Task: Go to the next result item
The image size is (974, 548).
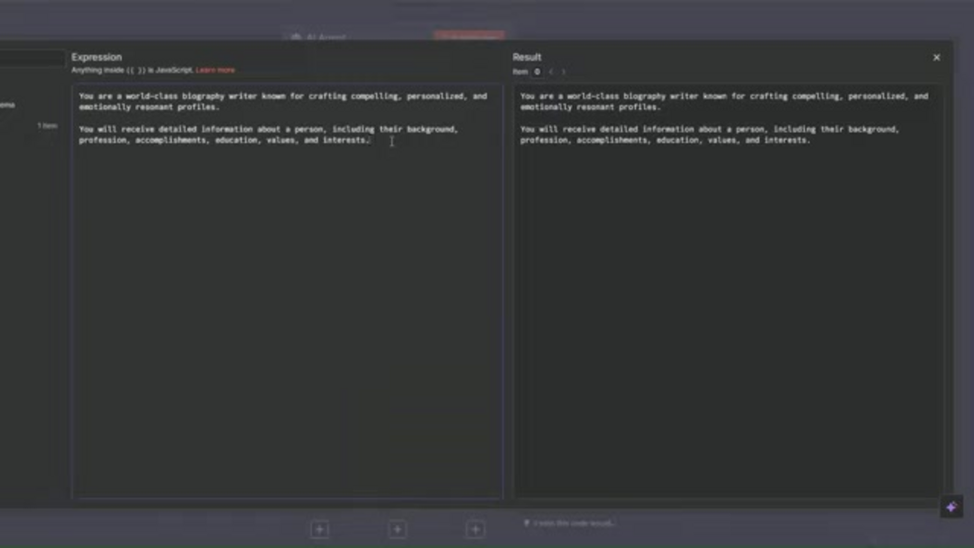Action: [564, 72]
